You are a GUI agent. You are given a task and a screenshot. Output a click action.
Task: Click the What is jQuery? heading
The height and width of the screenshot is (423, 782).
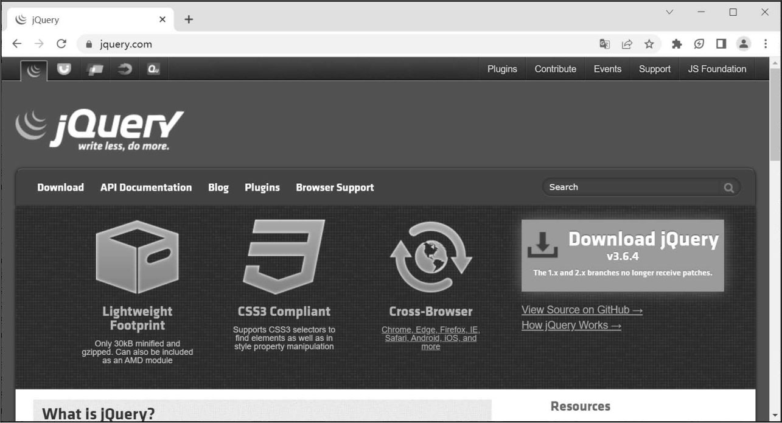point(99,414)
